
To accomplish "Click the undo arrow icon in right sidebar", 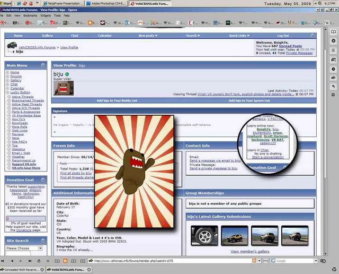I will pyautogui.click(x=333, y=87).
